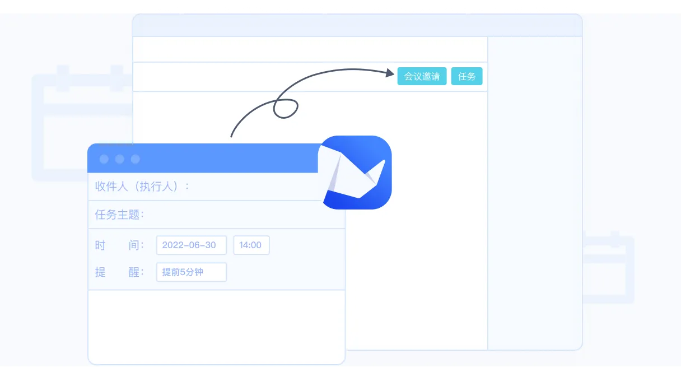Expand the 提前5分钟 reminder dropdown
The width and height of the screenshot is (681, 372).
coord(191,272)
